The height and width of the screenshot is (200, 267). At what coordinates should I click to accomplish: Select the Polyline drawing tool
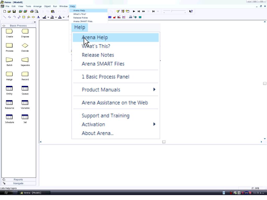pos(9,17)
